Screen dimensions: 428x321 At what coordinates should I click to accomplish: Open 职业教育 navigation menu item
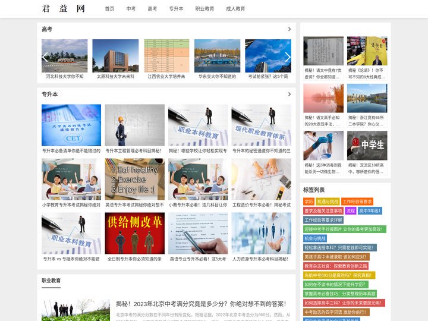[x=204, y=9]
